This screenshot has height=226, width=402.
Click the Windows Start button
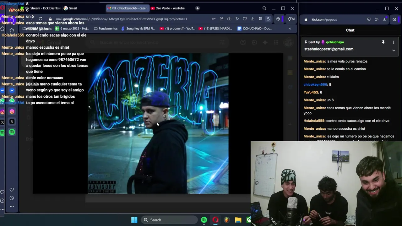coord(134,220)
